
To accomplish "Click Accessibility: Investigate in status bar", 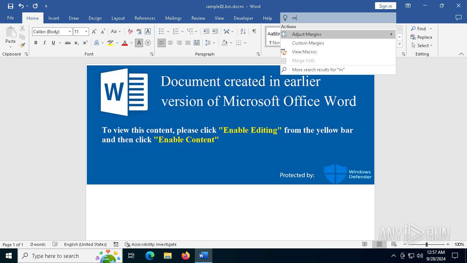I will pos(150,244).
